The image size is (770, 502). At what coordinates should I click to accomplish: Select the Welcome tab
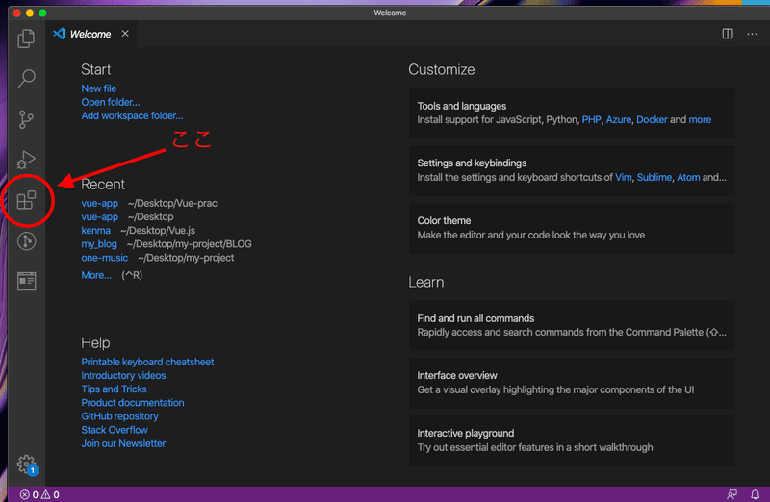point(91,34)
